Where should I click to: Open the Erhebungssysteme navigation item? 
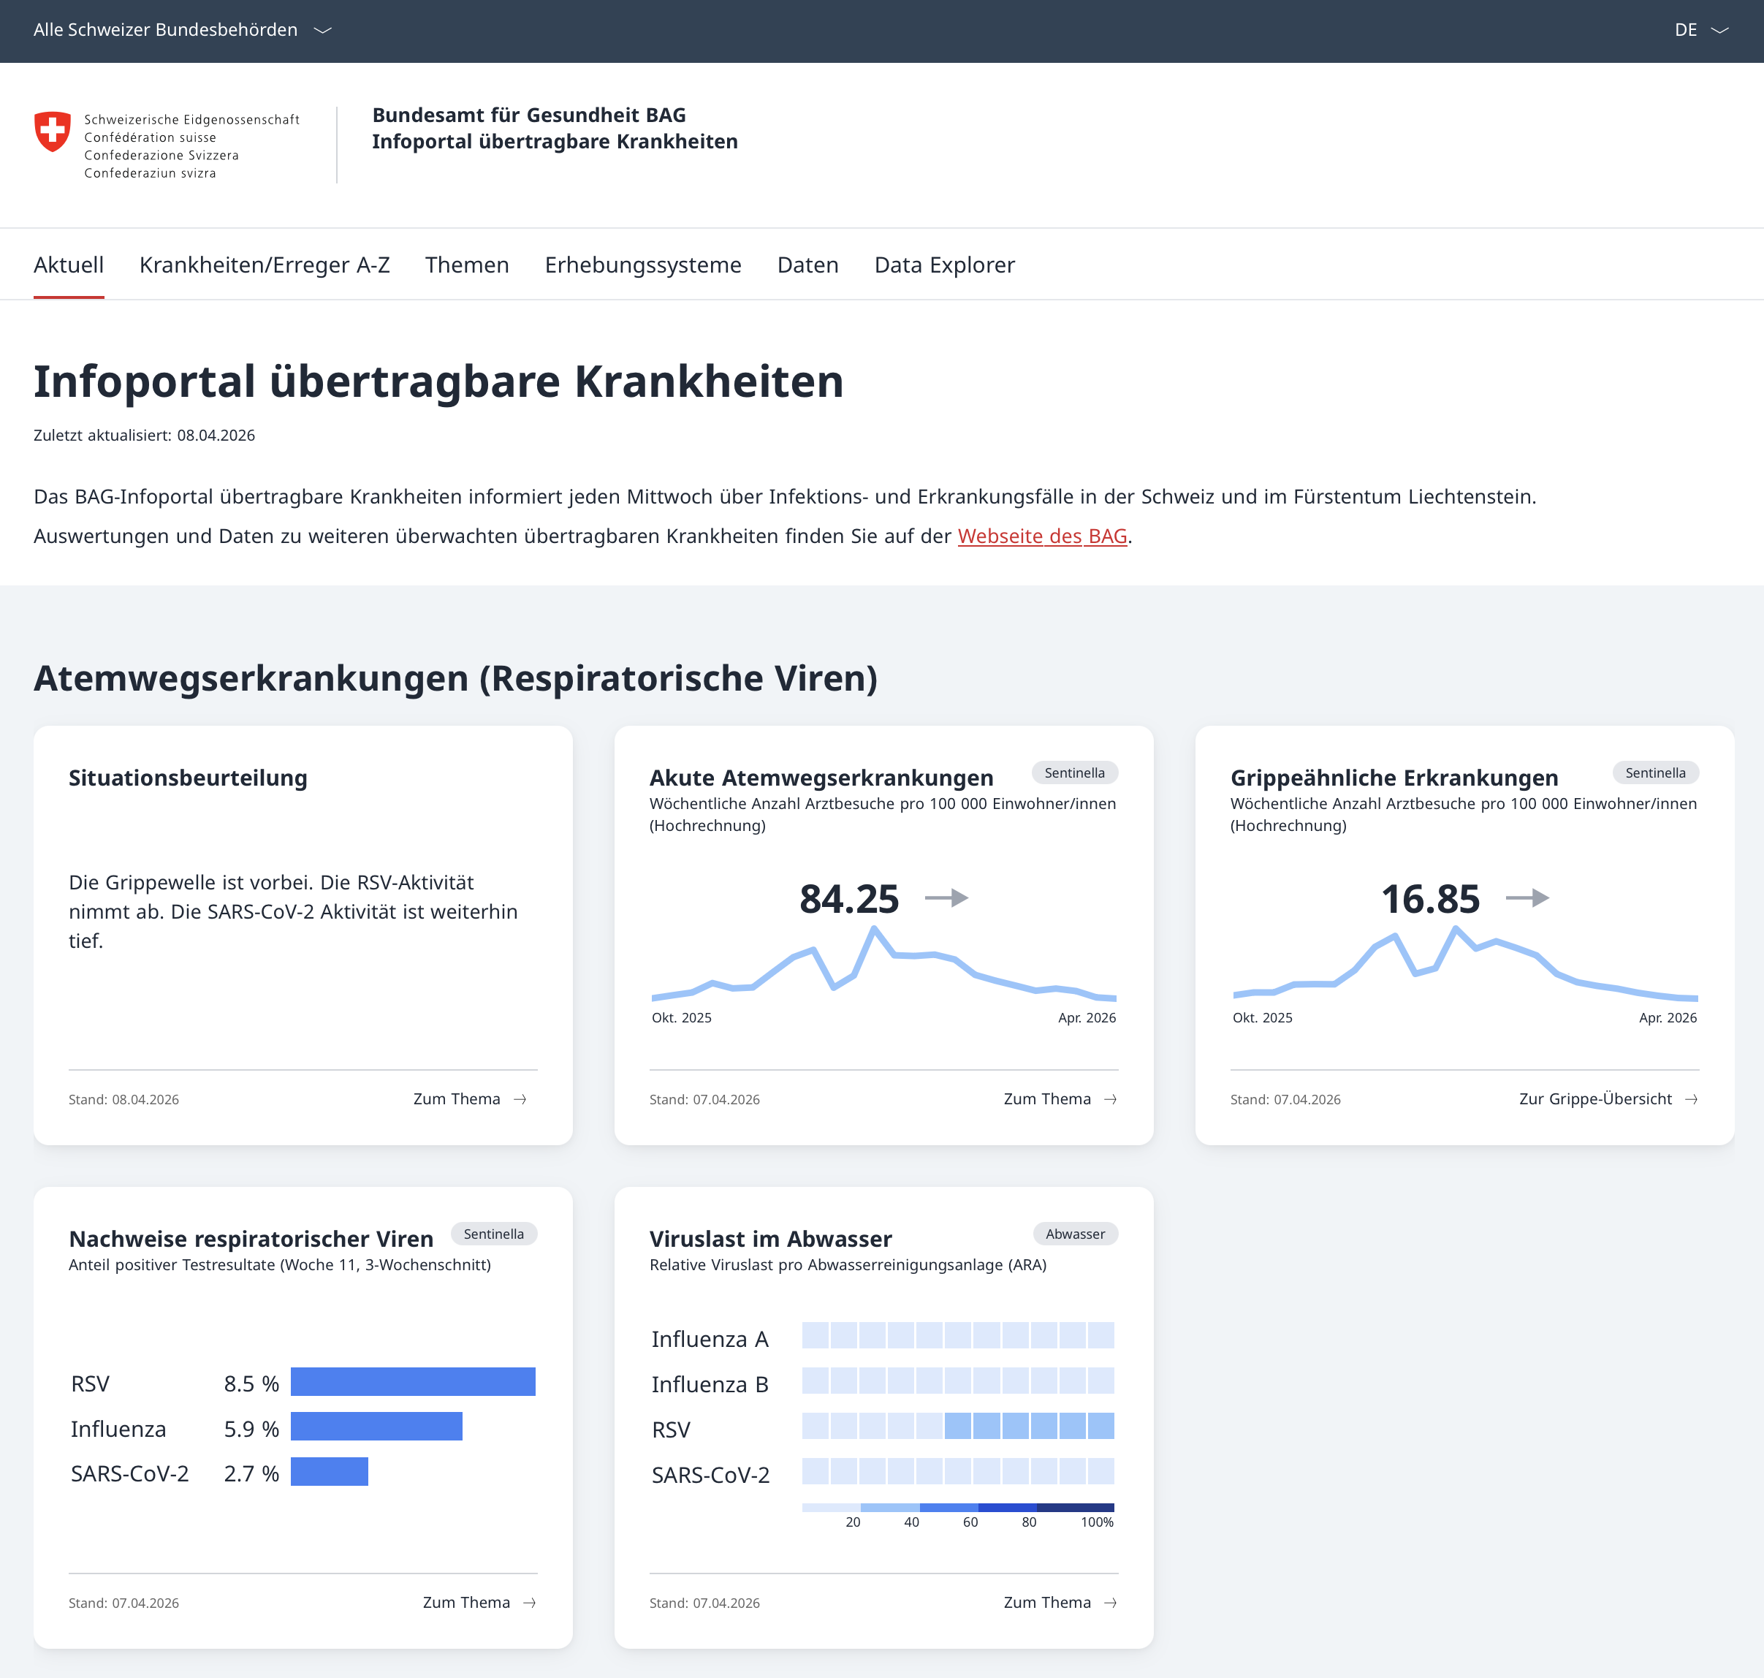[642, 265]
